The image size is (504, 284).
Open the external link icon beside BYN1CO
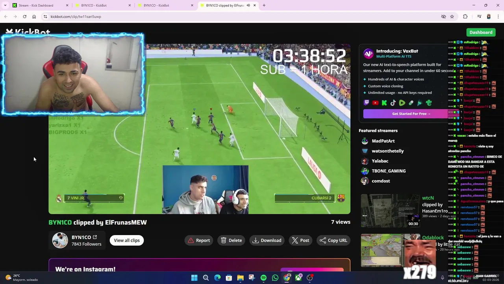pyautogui.click(x=95, y=237)
